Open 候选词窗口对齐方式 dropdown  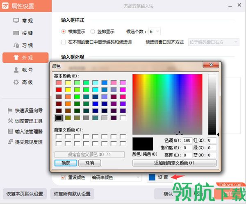(214, 42)
